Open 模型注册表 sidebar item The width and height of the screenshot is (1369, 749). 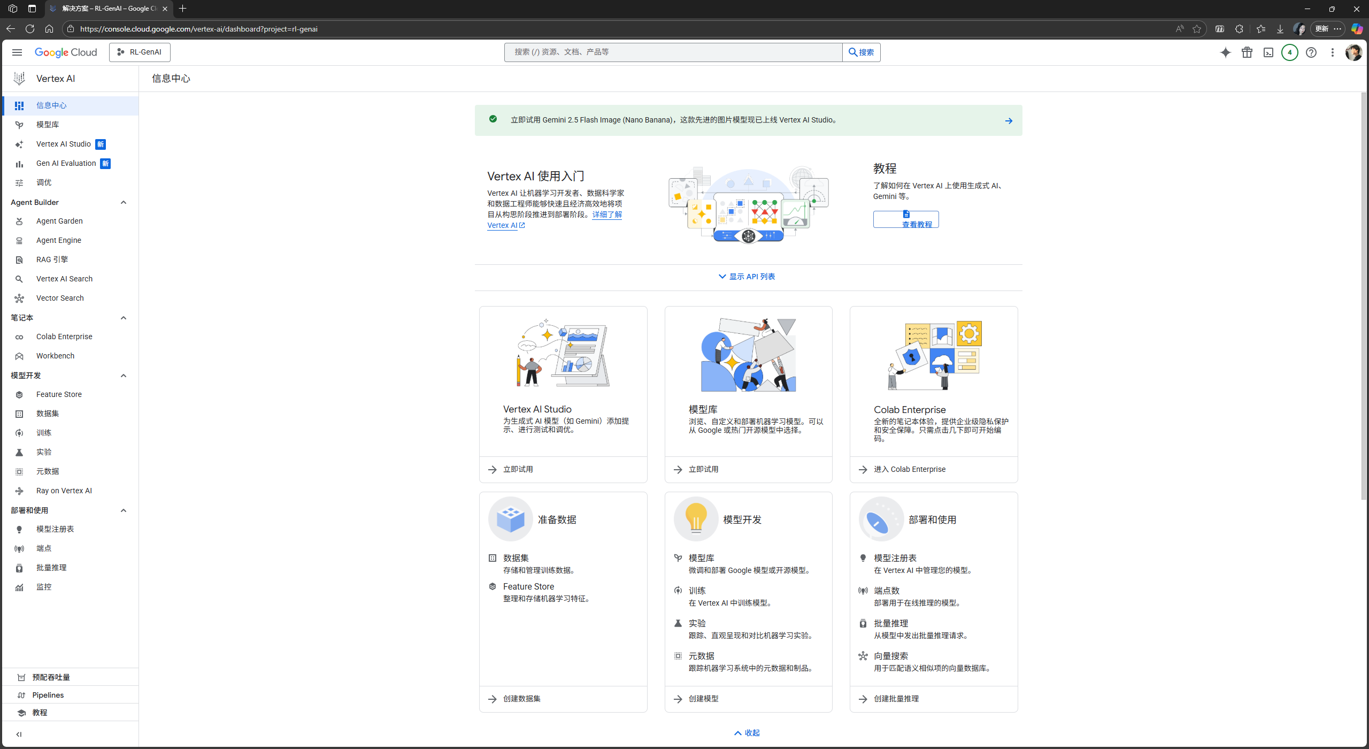[x=71, y=529]
